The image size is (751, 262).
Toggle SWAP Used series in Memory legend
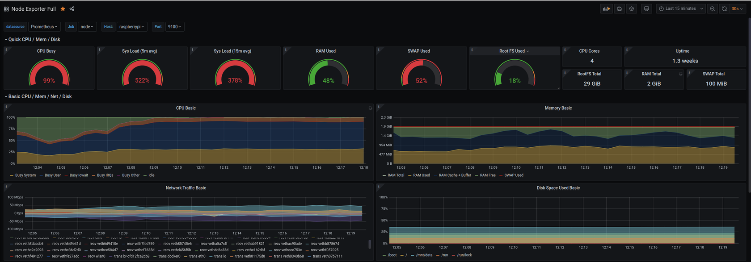point(514,175)
